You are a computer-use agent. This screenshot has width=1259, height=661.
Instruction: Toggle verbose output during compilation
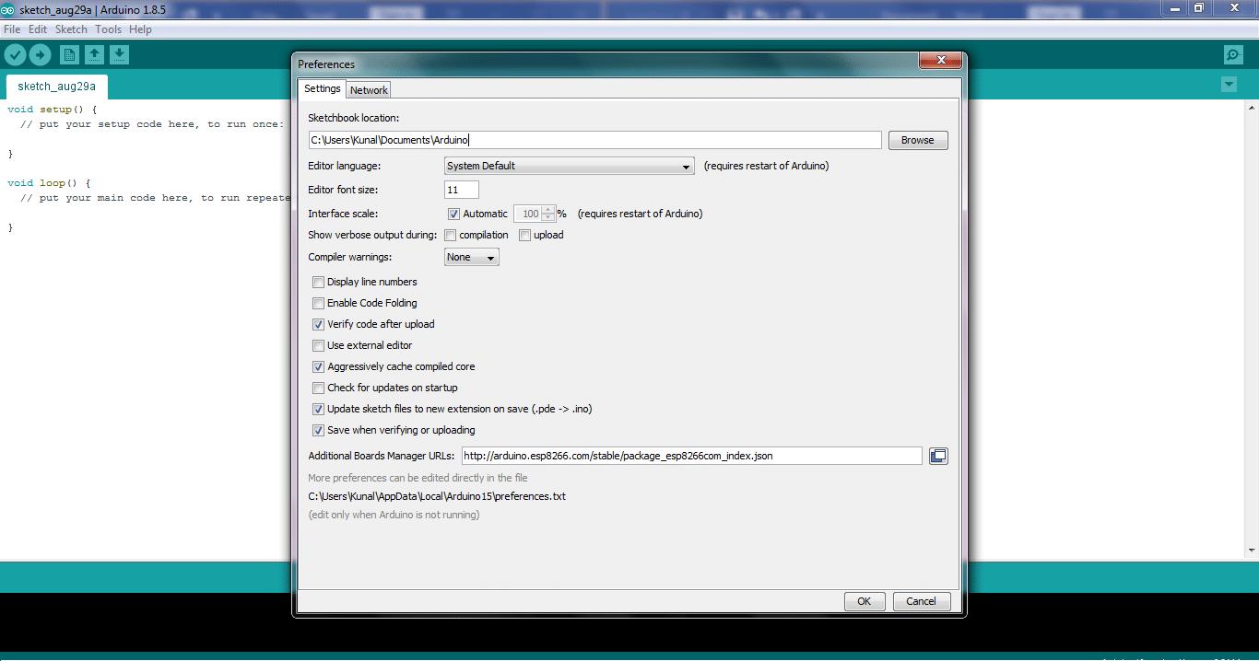[451, 236]
